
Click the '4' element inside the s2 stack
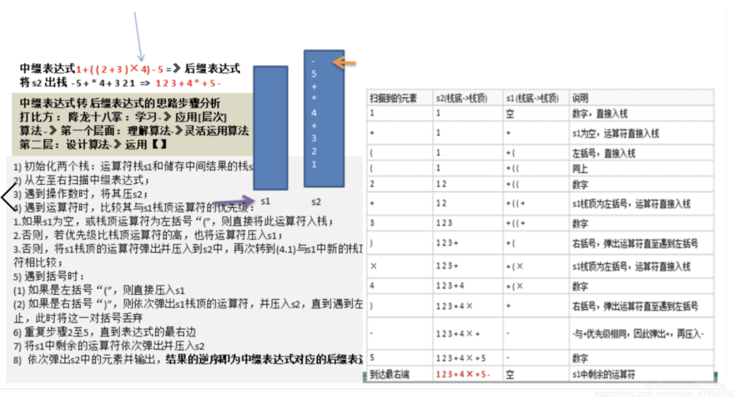[314, 113]
